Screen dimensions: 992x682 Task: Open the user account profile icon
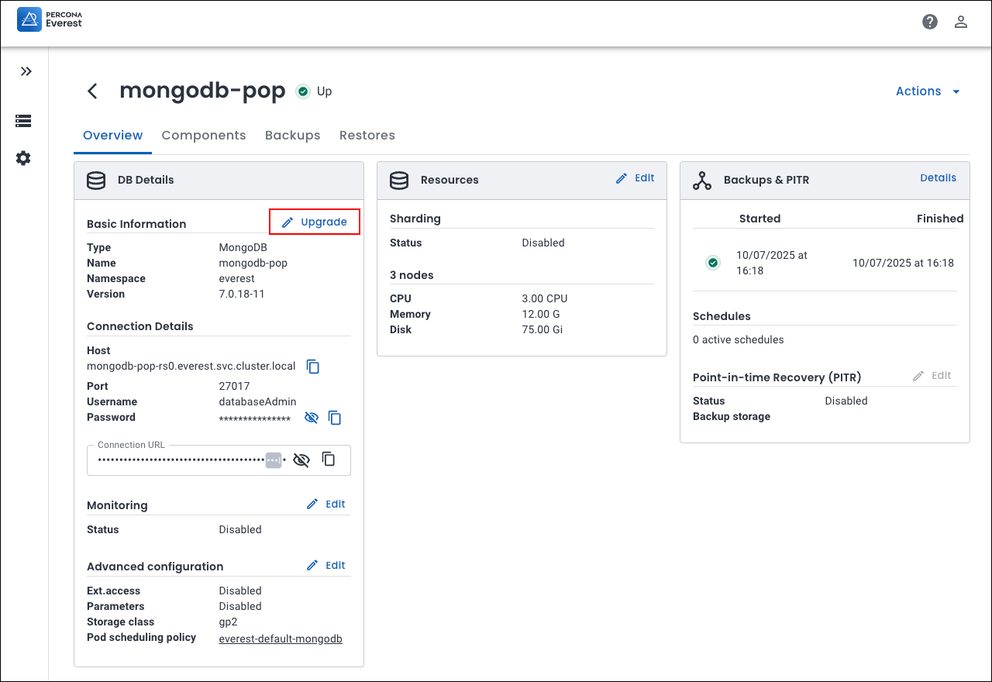click(x=961, y=22)
